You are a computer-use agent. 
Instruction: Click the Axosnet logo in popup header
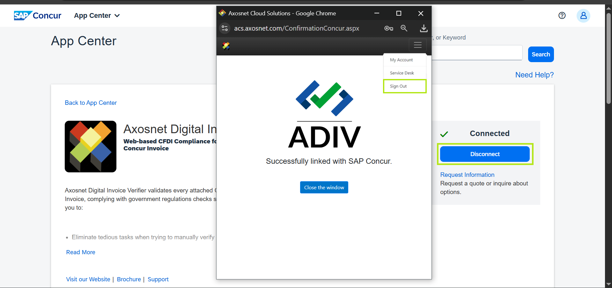click(226, 46)
